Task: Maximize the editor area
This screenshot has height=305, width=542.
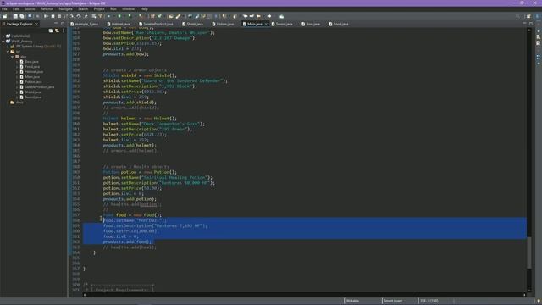Action: pos(531,24)
